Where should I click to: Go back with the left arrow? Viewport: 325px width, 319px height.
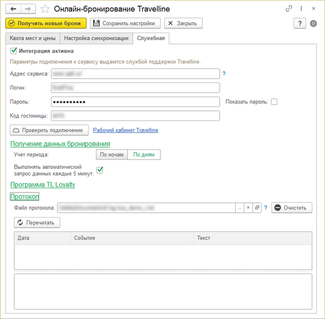(13, 9)
